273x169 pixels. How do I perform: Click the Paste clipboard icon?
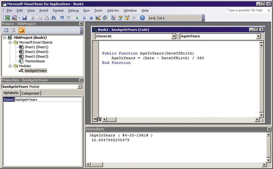[x=46, y=18]
